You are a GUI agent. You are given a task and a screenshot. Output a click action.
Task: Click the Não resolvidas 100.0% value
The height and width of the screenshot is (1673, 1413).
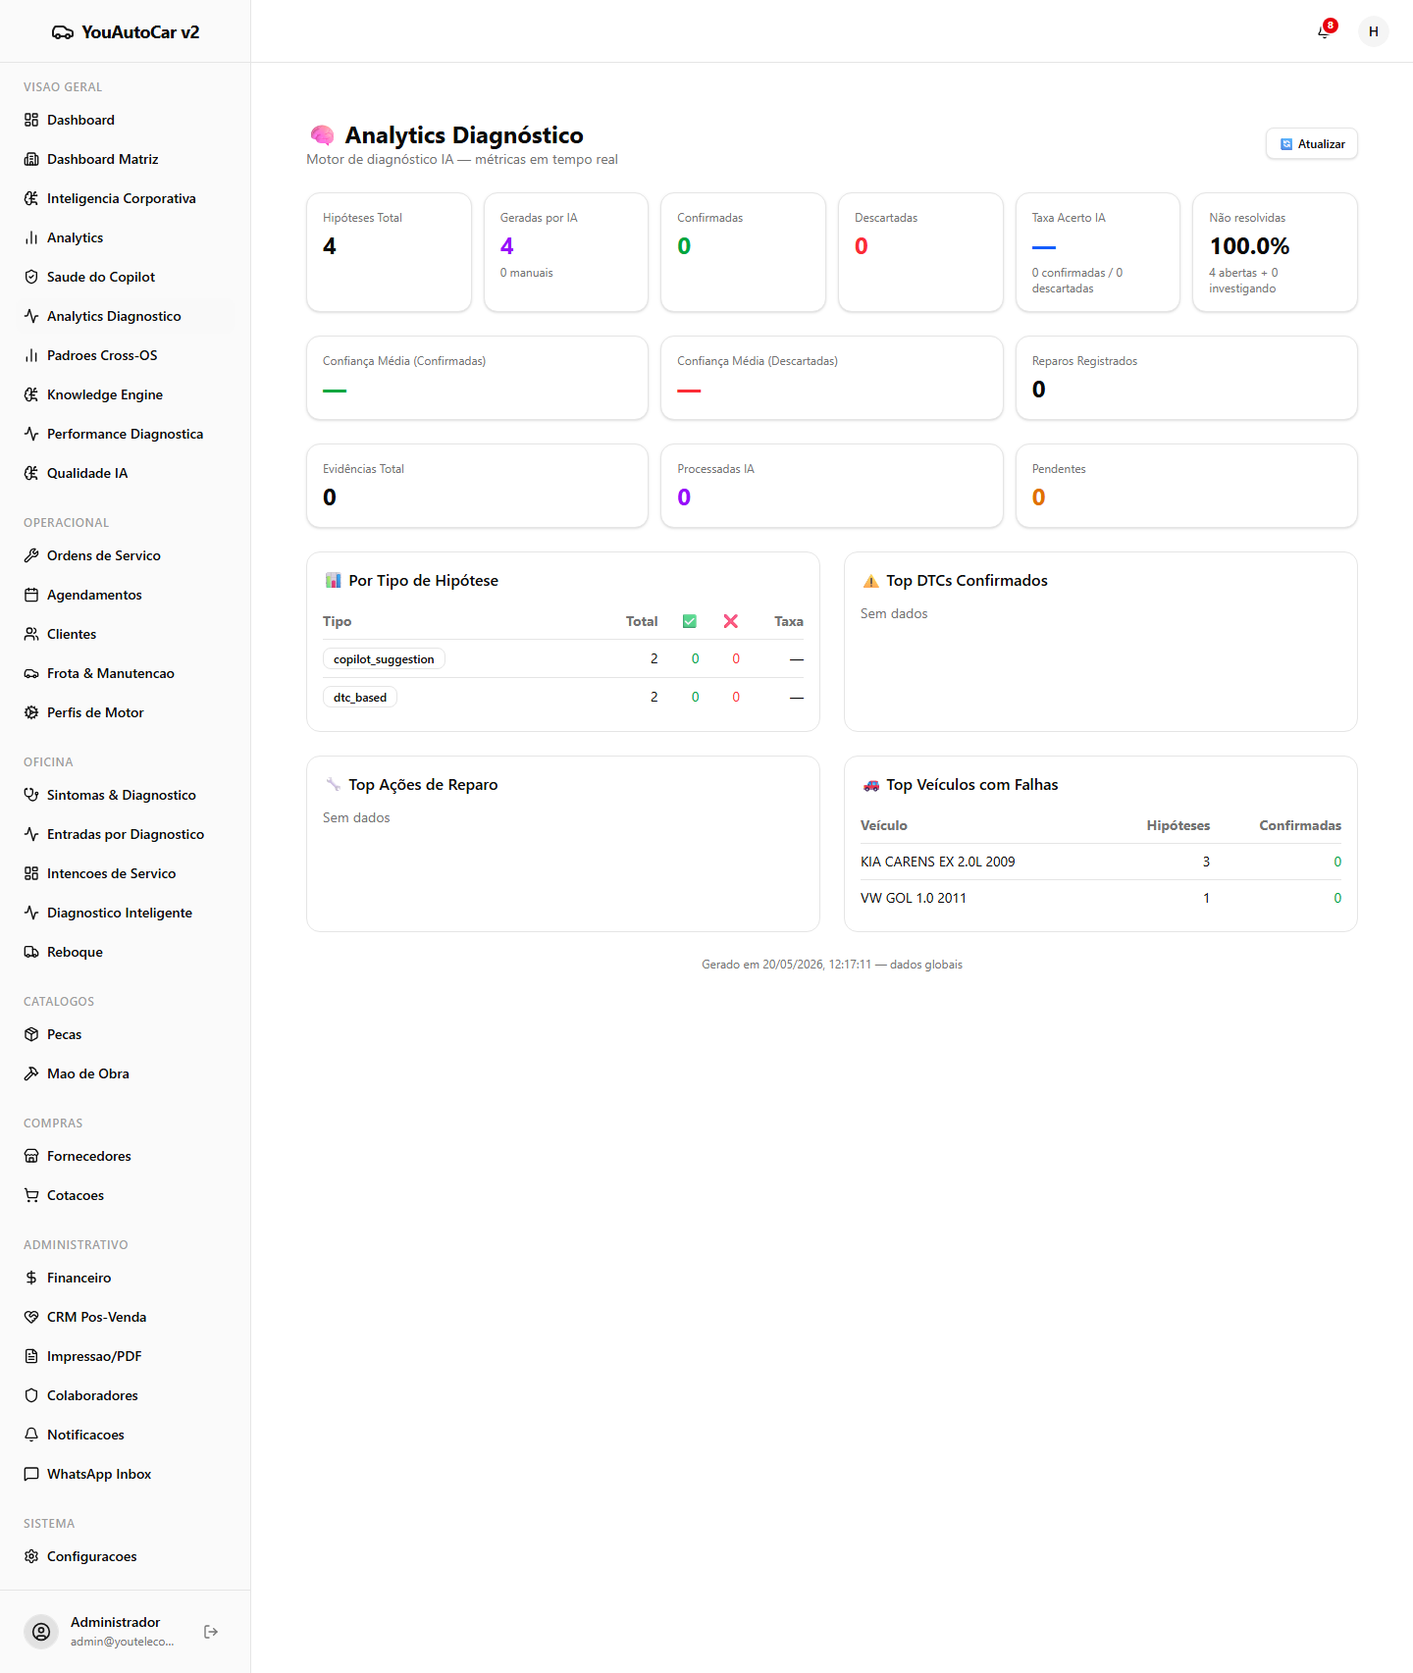coord(1249,246)
